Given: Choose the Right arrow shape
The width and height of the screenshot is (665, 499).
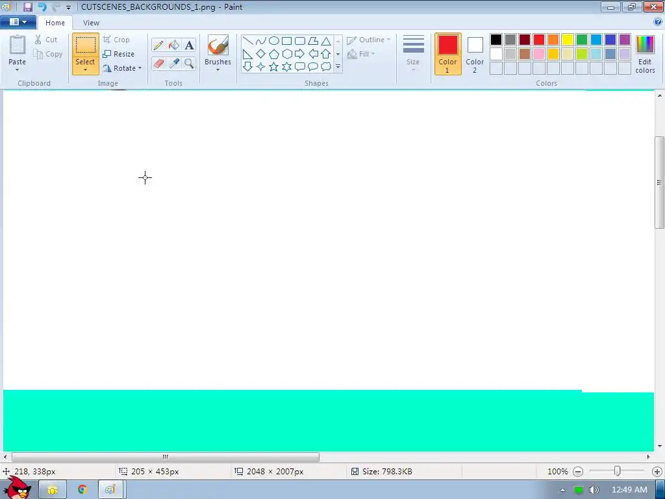Looking at the screenshot, I should [300, 54].
